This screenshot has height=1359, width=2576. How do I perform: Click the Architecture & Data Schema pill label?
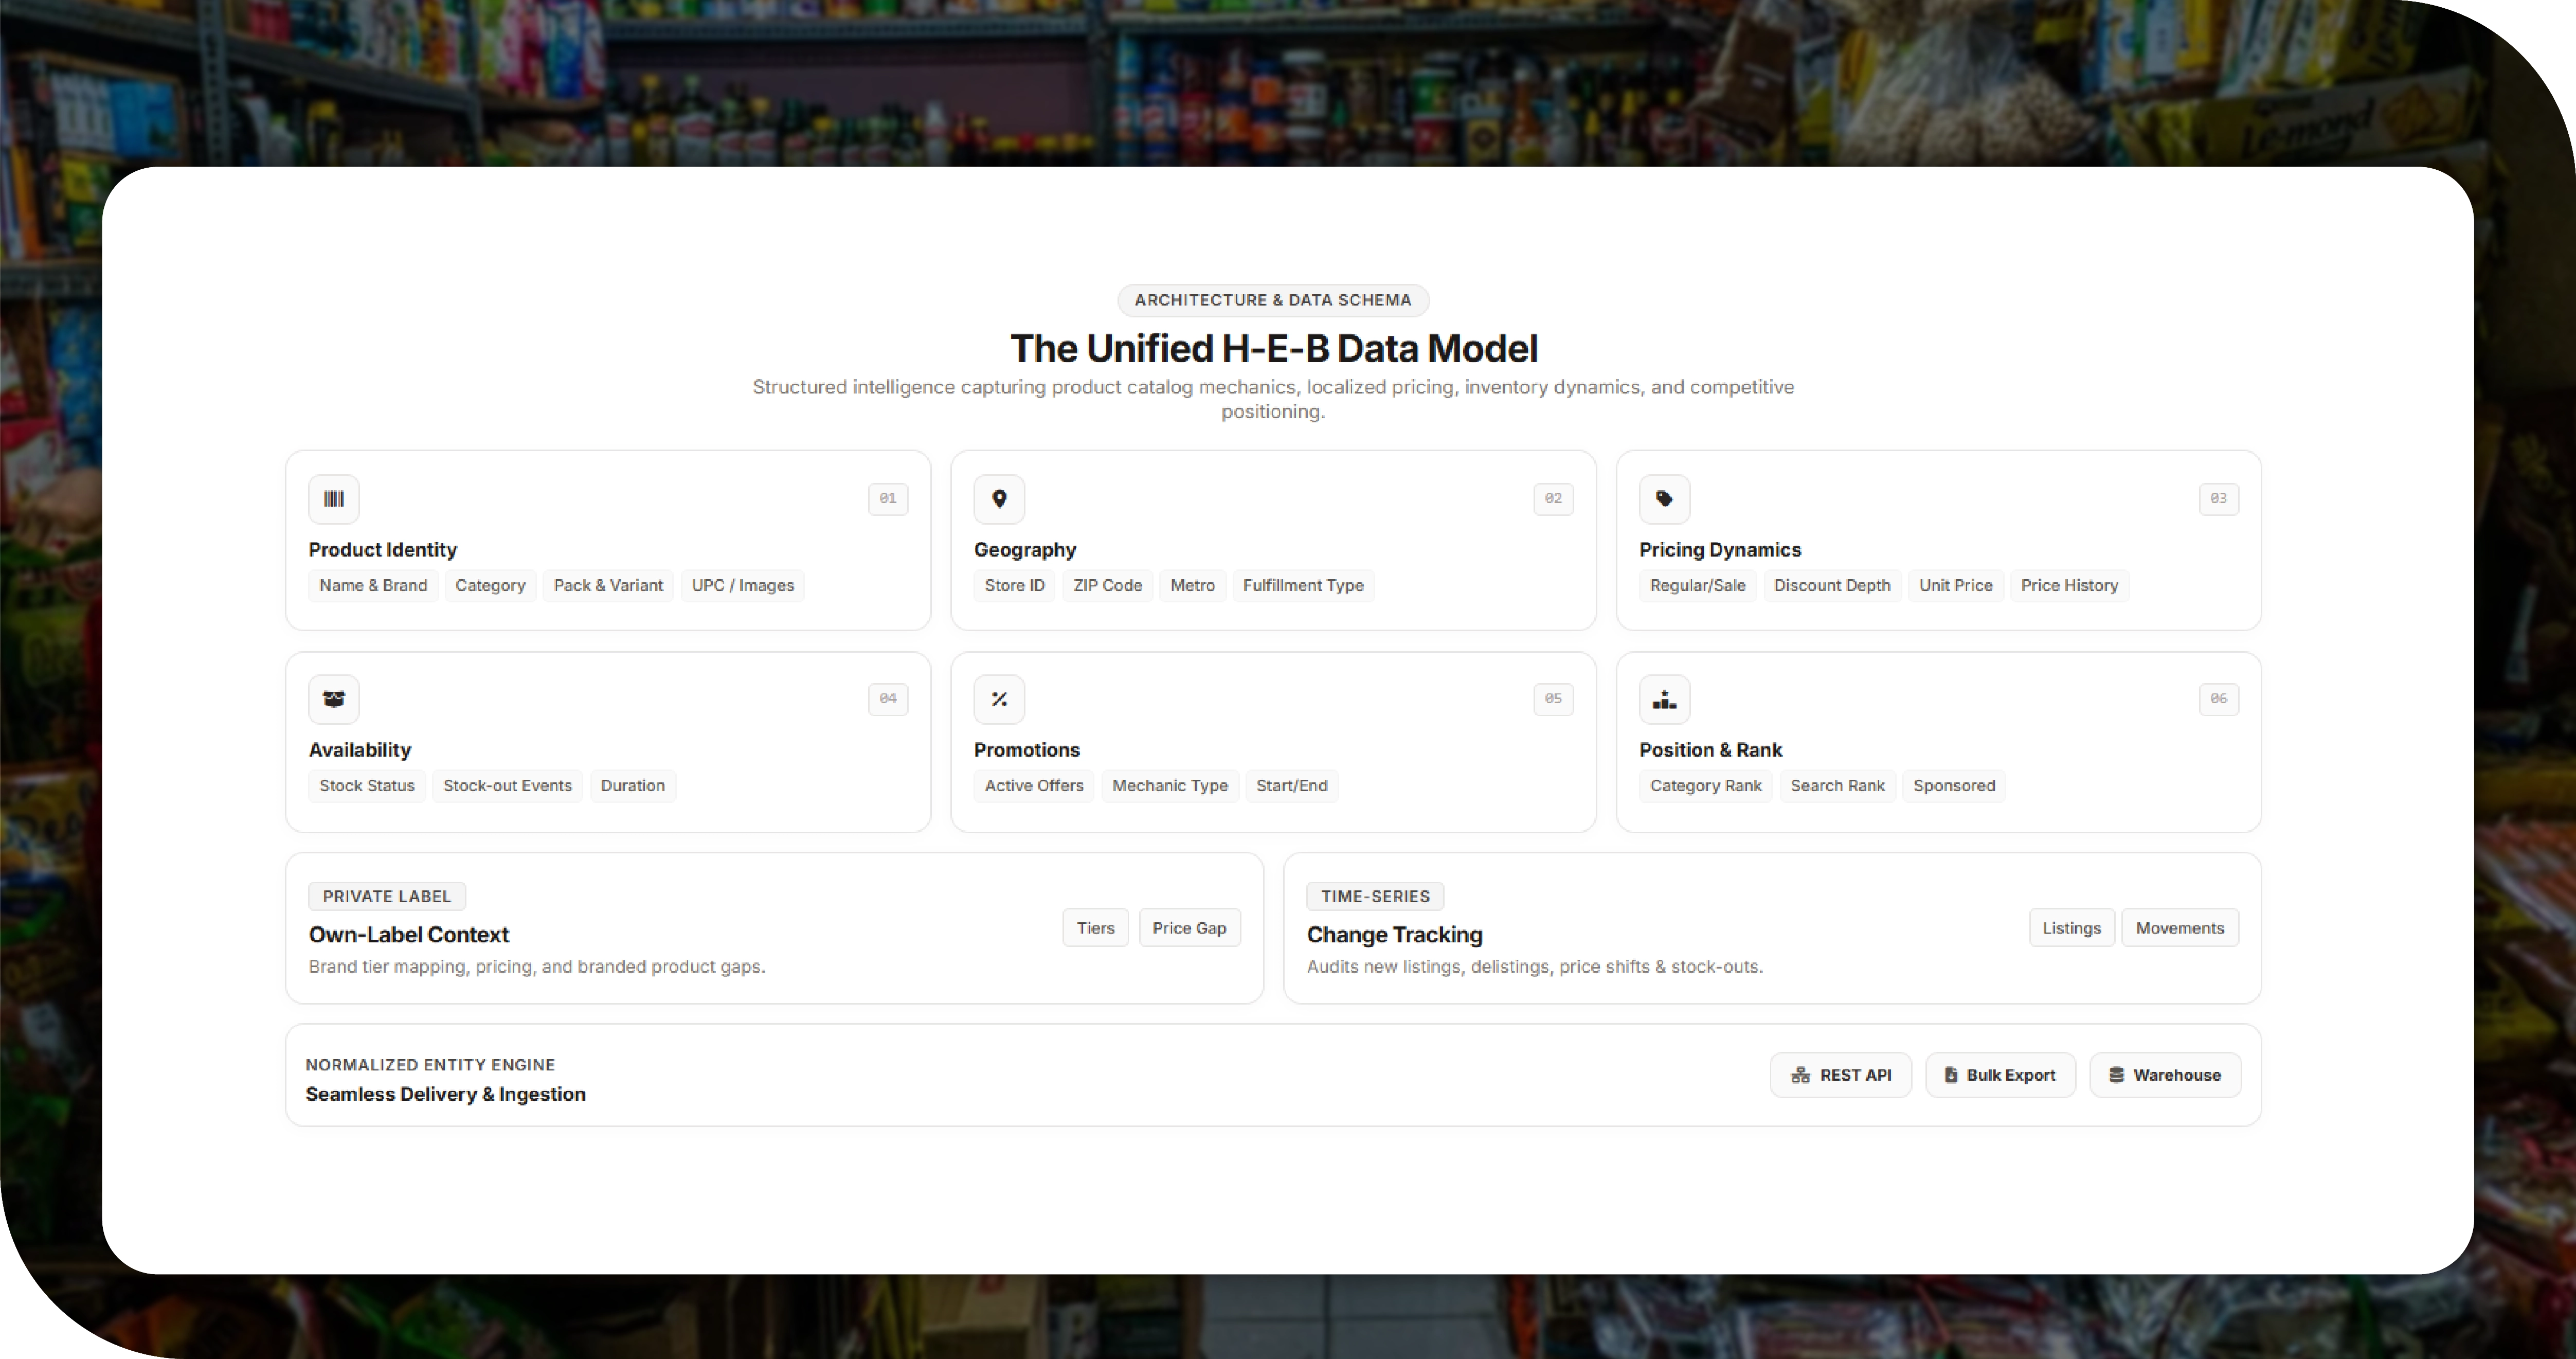[1273, 300]
